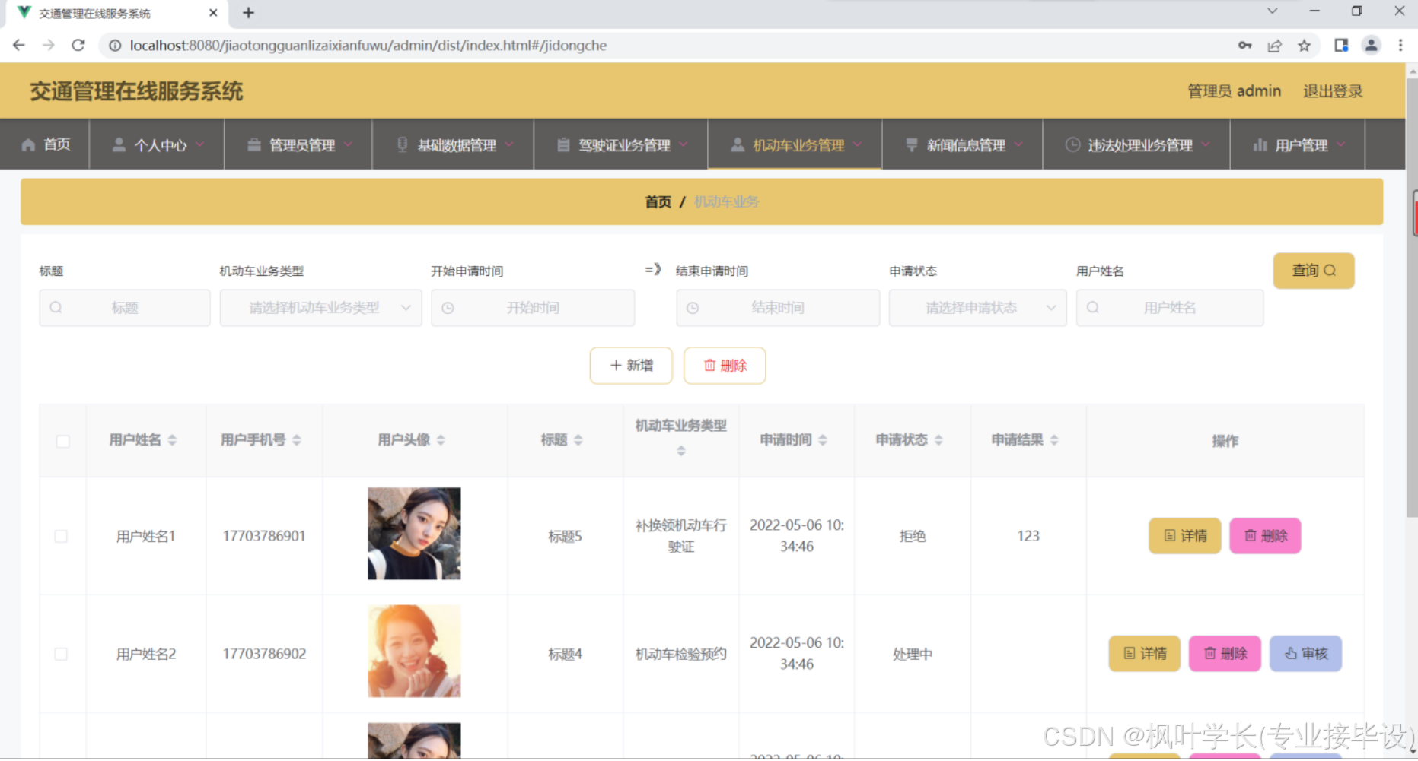
Task: Click the sort arrows on 申请状态 column
Action: (938, 440)
